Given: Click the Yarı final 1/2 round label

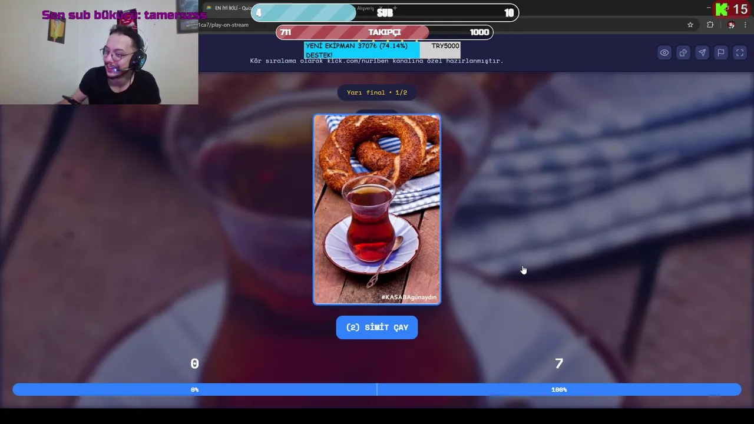Looking at the screenshot, I should (x=377, y=92).
